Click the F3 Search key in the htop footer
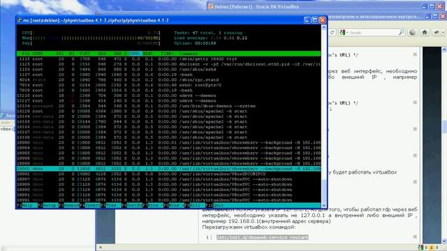447x251 pixels. [x=69, y=205]
